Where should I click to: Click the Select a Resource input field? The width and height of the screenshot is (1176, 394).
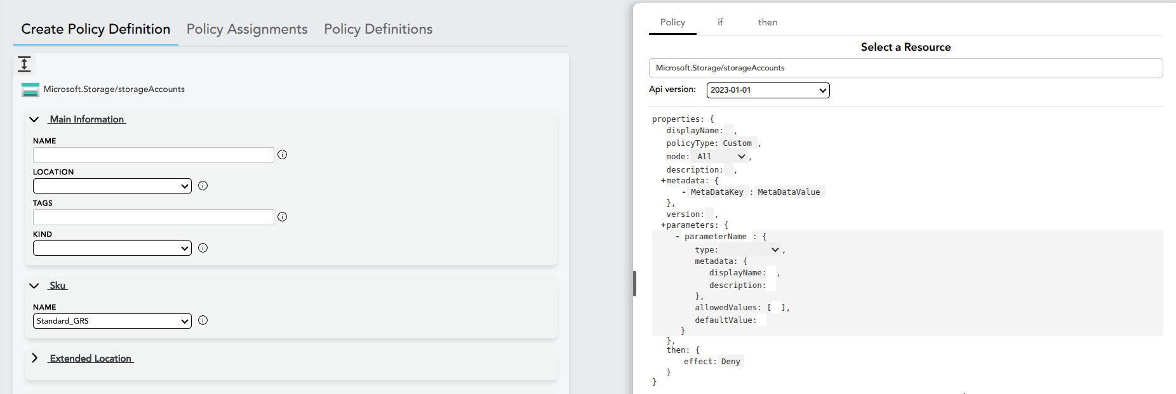coord(906,68)
